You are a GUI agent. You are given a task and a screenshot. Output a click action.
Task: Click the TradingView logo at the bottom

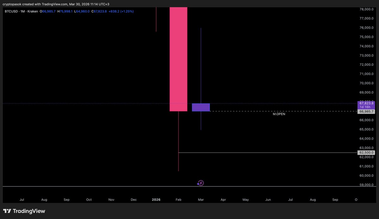[x=24, y=211]
